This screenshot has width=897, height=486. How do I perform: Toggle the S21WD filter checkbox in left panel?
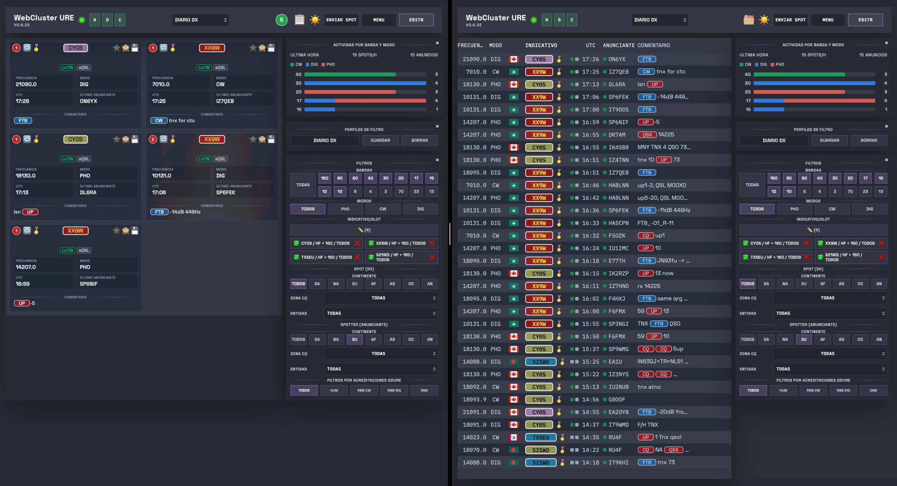371,257
